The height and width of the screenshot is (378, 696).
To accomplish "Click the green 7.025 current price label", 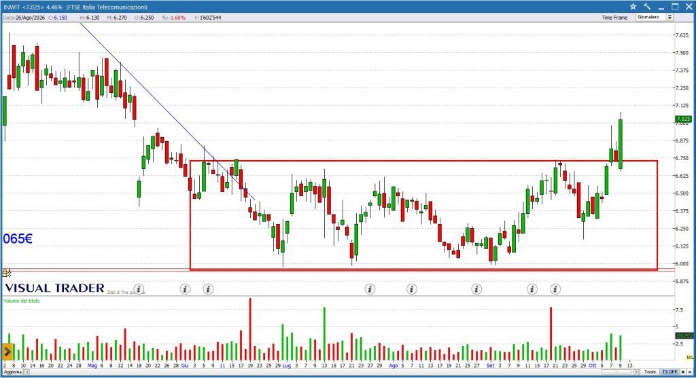I will (x=682, y=119).
